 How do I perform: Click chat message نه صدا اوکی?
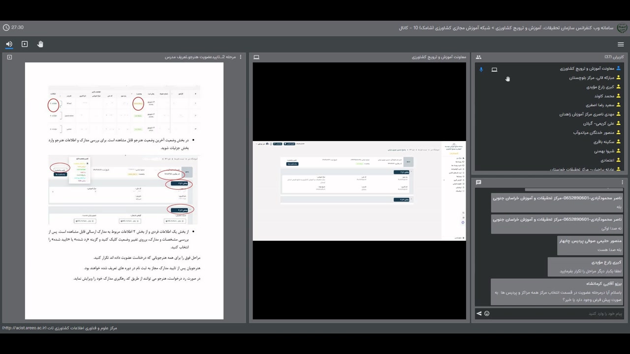[611, 228]
